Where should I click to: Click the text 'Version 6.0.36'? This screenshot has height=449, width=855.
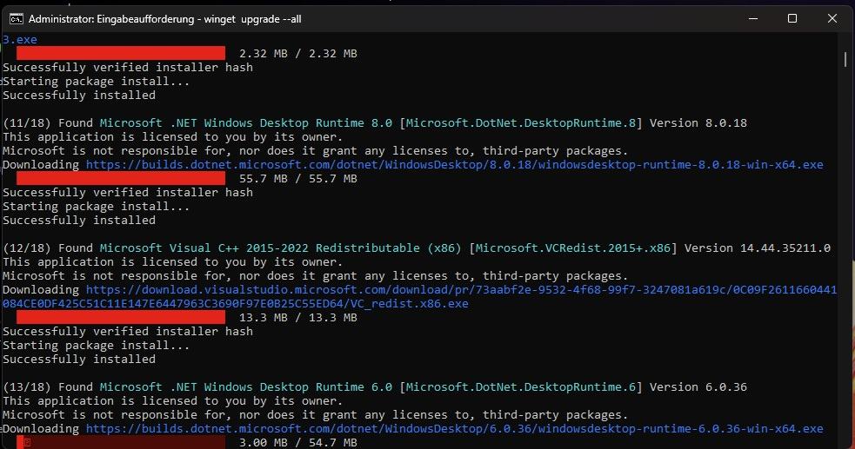698,387
